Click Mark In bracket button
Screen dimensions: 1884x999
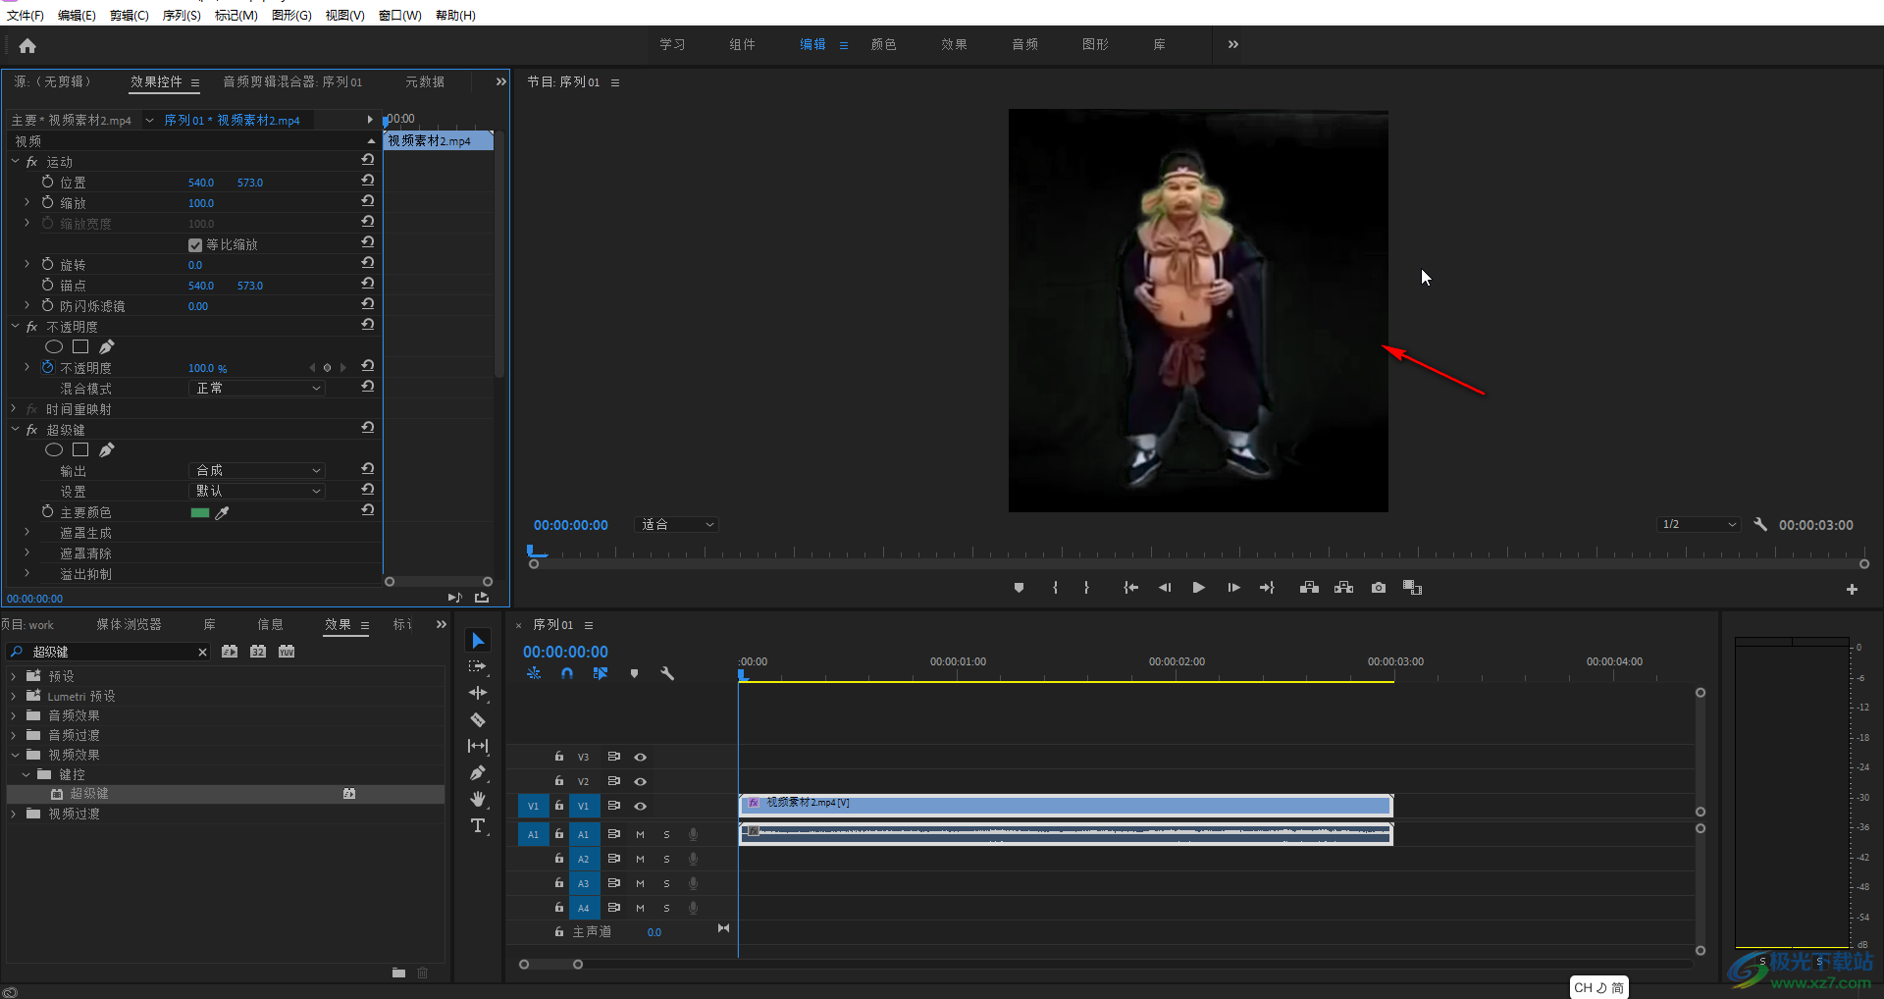click(x=1055, y=588)
